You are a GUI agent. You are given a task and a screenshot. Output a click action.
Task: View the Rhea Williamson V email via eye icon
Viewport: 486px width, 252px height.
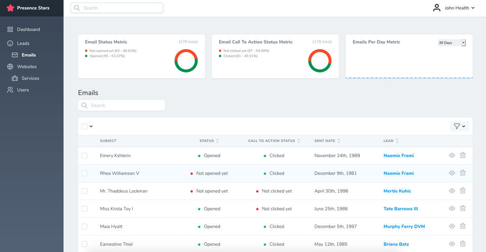coord(452,173)
